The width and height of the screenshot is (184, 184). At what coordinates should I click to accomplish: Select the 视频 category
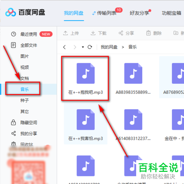(x=25, y=67)
